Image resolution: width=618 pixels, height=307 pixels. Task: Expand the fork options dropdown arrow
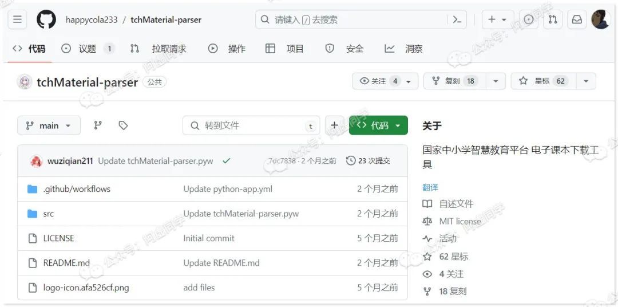pyautogui.click(x=496, y=81)
